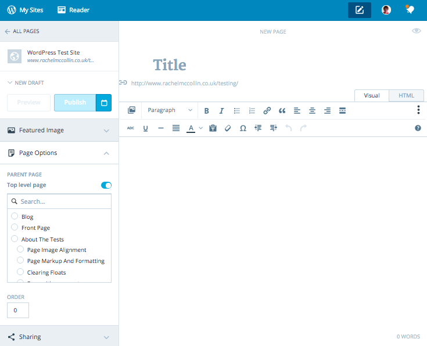Click the permalink chain icon
The height and width of the screenshot is (346, 427).
(123, 82)
